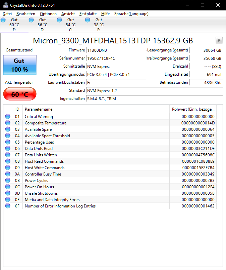
Task: Click status icon for Power On Hours
Action: pyautogui.click(x=8, y=187)
